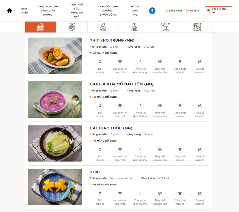The height and width of the screenshot is (212, 239).
Task: Click the Đăng nhập login link
Action: (x=173, y=11)
